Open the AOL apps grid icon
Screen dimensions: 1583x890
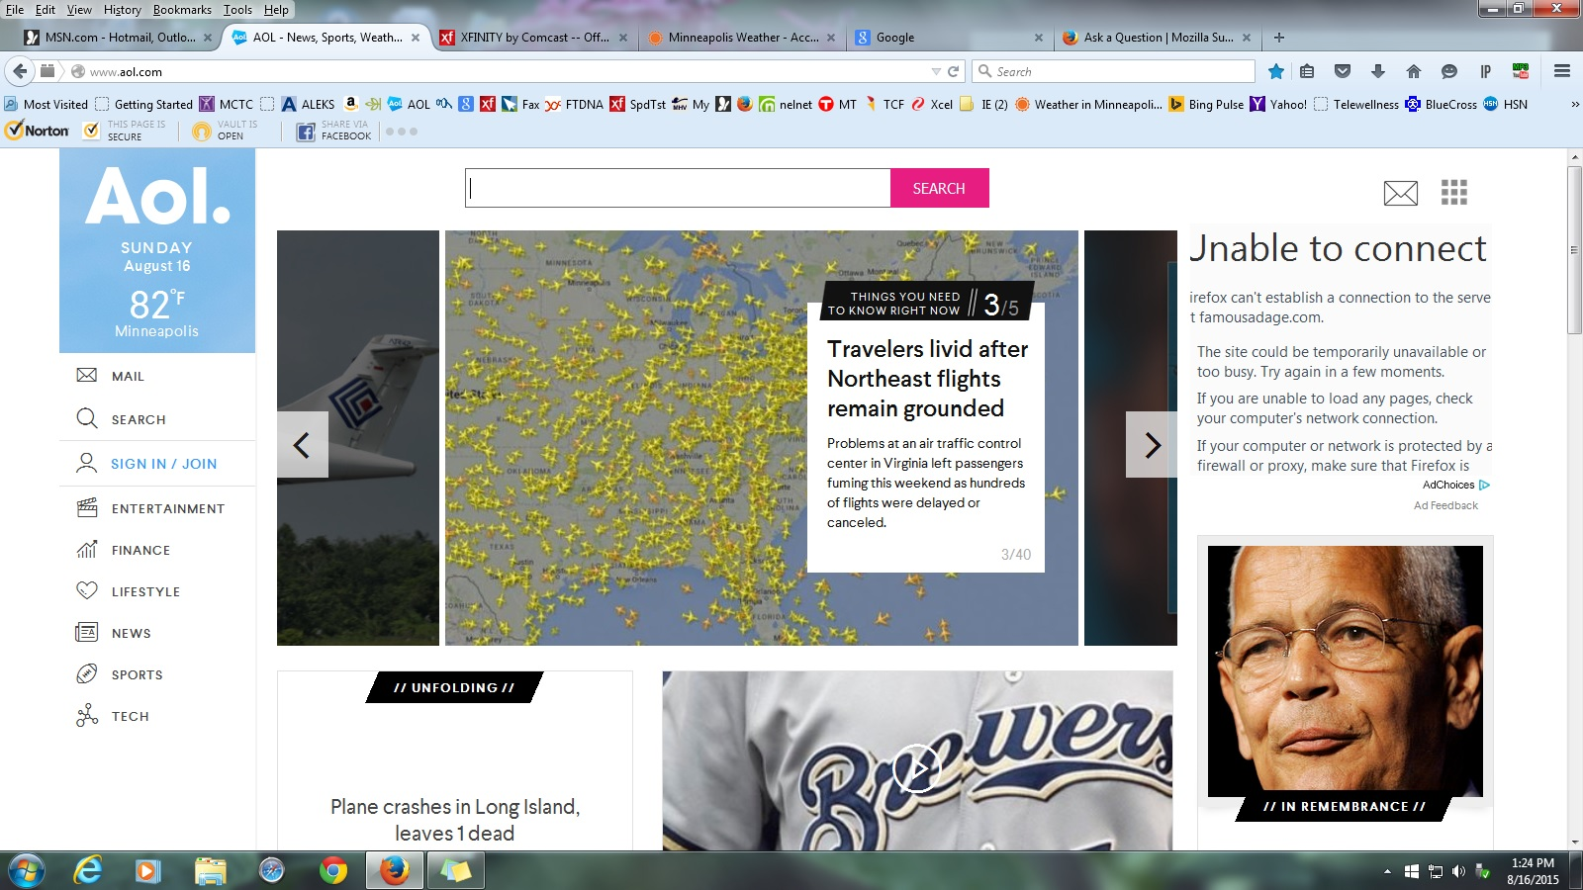1454,192
